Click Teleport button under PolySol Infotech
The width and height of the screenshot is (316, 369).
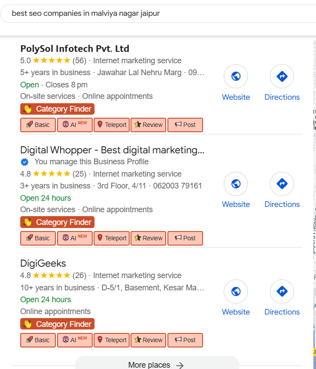tap(112, 125)
